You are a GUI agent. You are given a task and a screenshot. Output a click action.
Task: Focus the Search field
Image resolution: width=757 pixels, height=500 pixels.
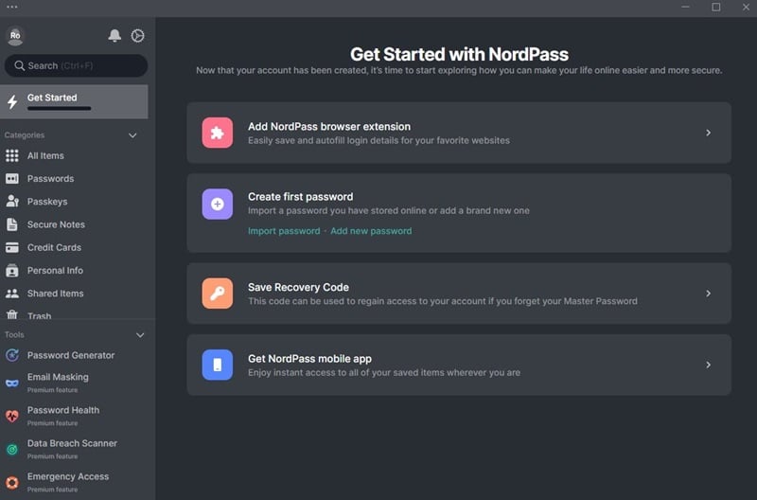[76, 65]
